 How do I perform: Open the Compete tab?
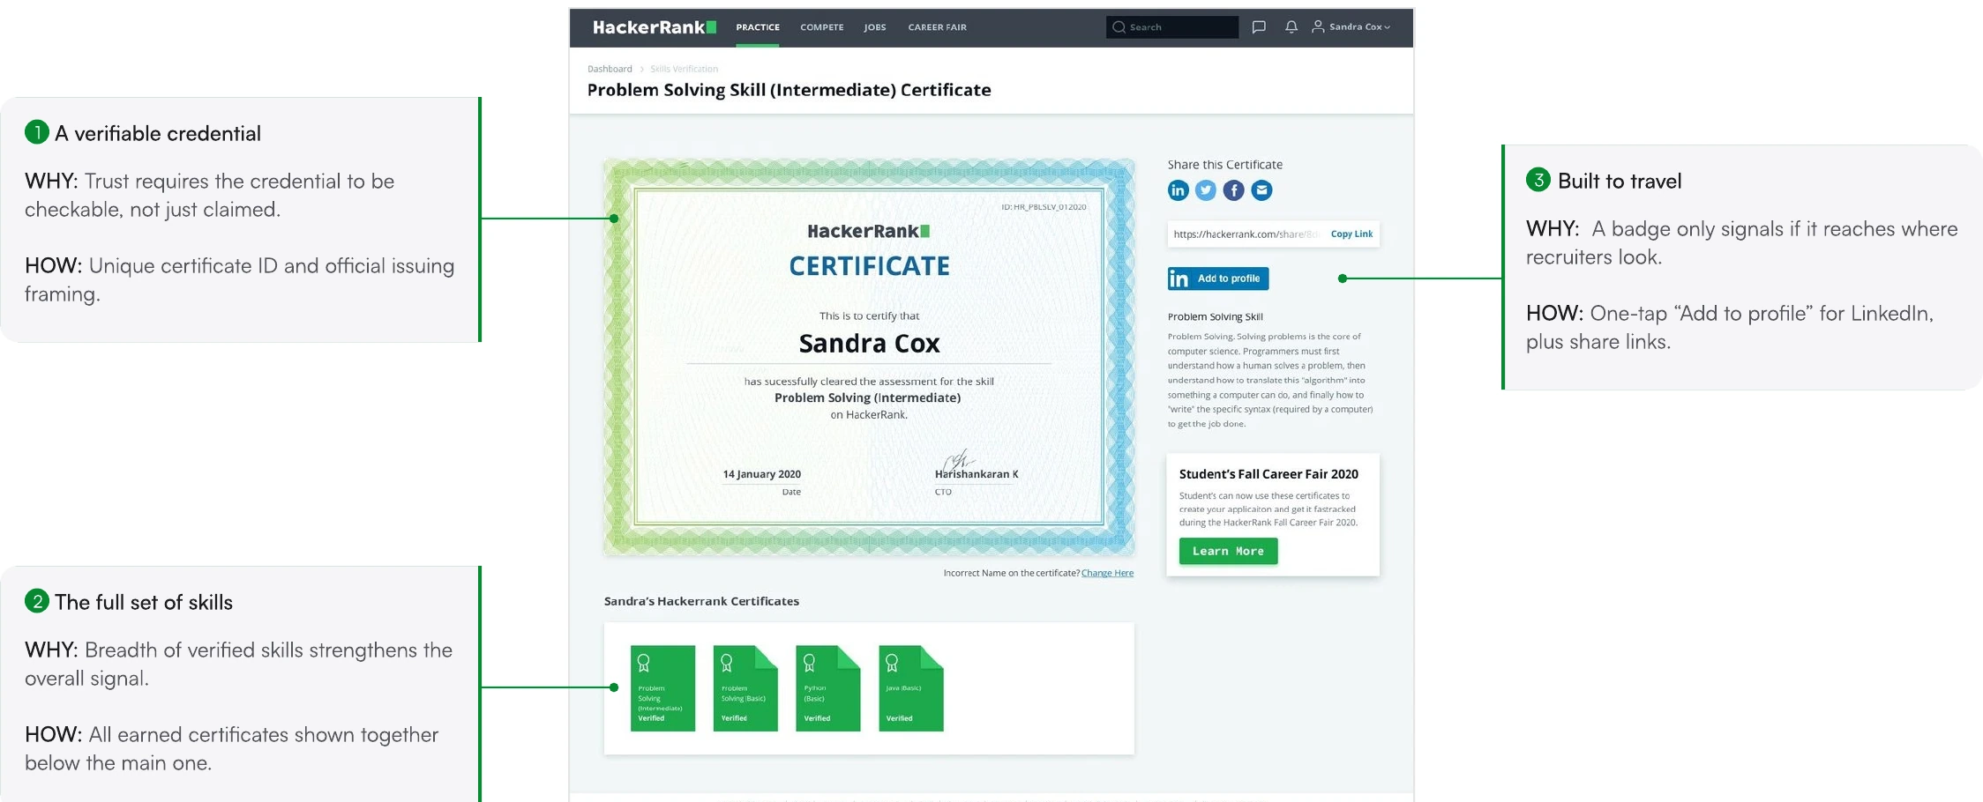pyautogui.click(x=821, y=27)
